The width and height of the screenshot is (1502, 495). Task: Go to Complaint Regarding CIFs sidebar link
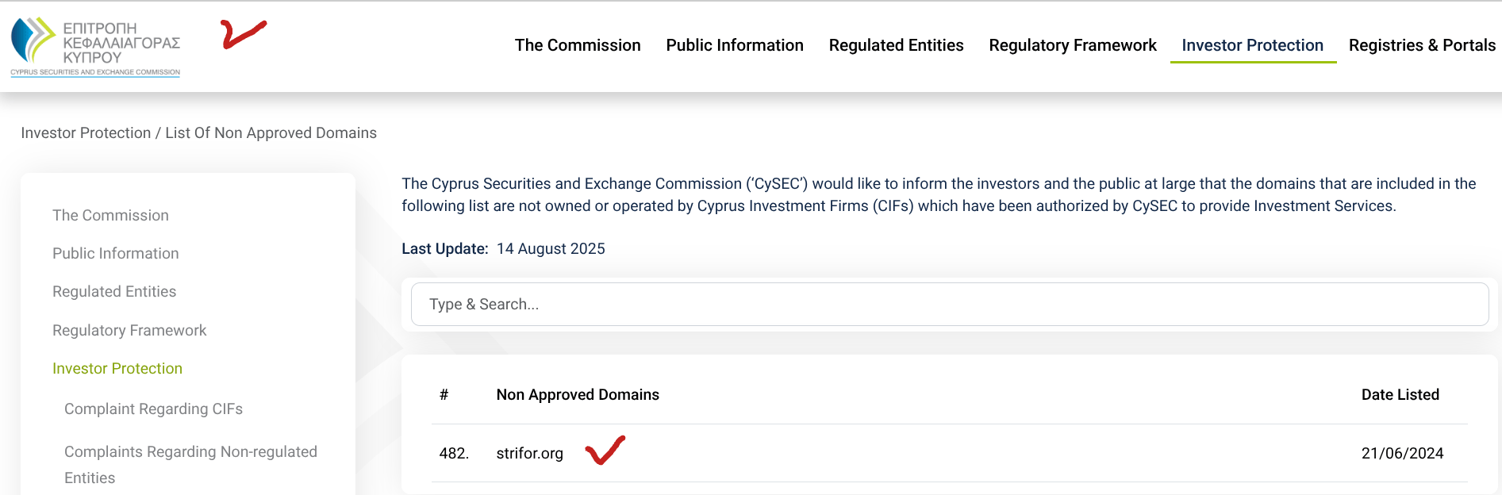tap(153, 409)
